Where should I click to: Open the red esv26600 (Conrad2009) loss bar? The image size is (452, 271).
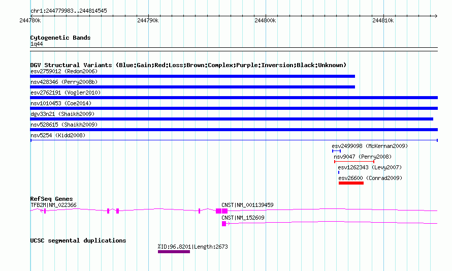[351, 183]
